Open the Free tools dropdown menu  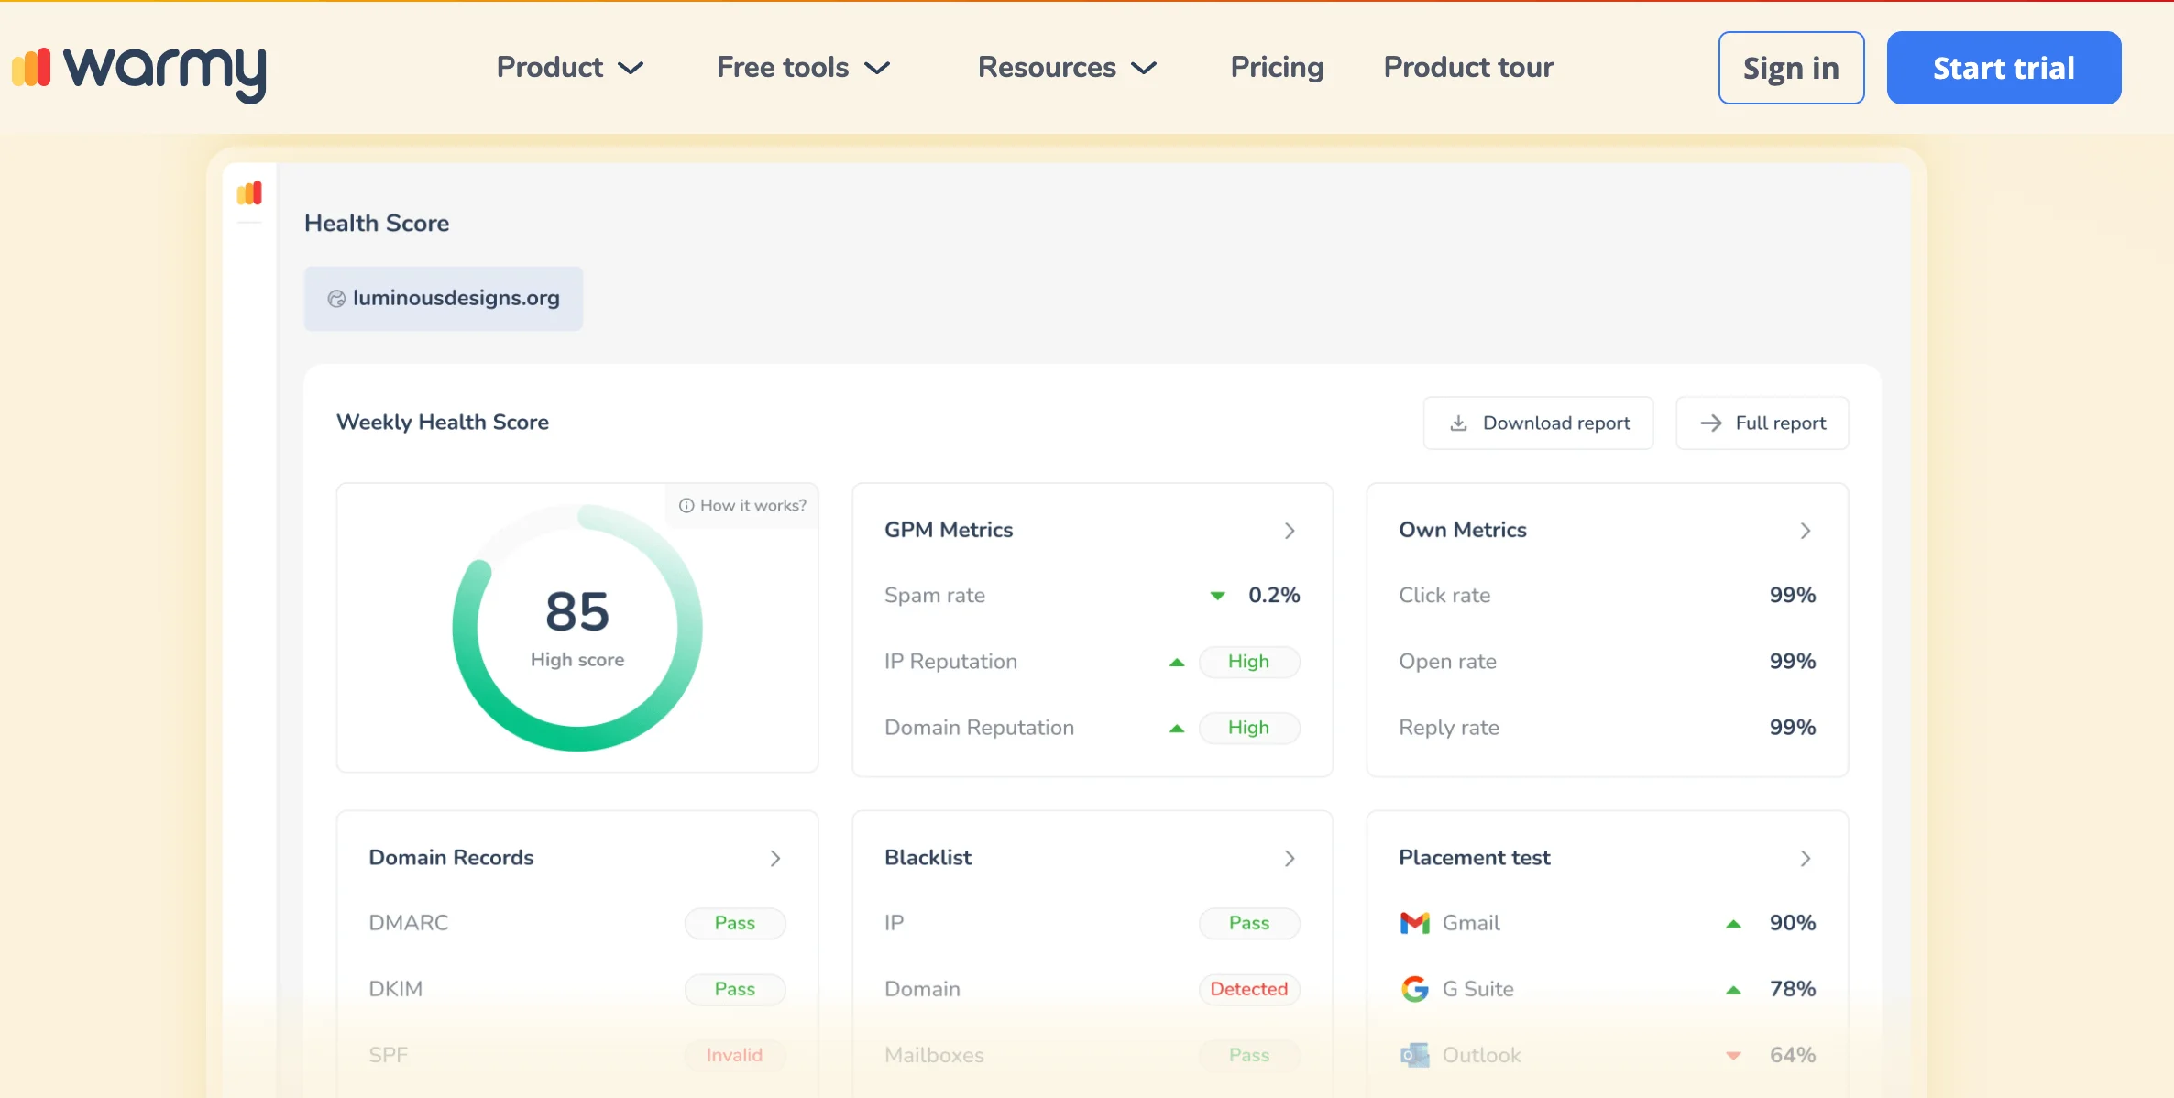point(804,68)
